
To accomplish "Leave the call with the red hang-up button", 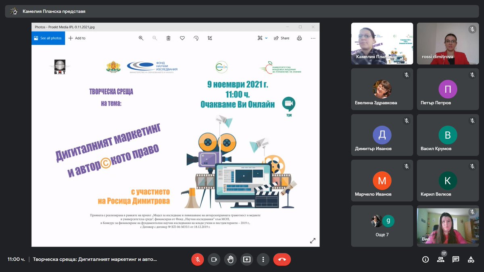I will coord(282,260).
